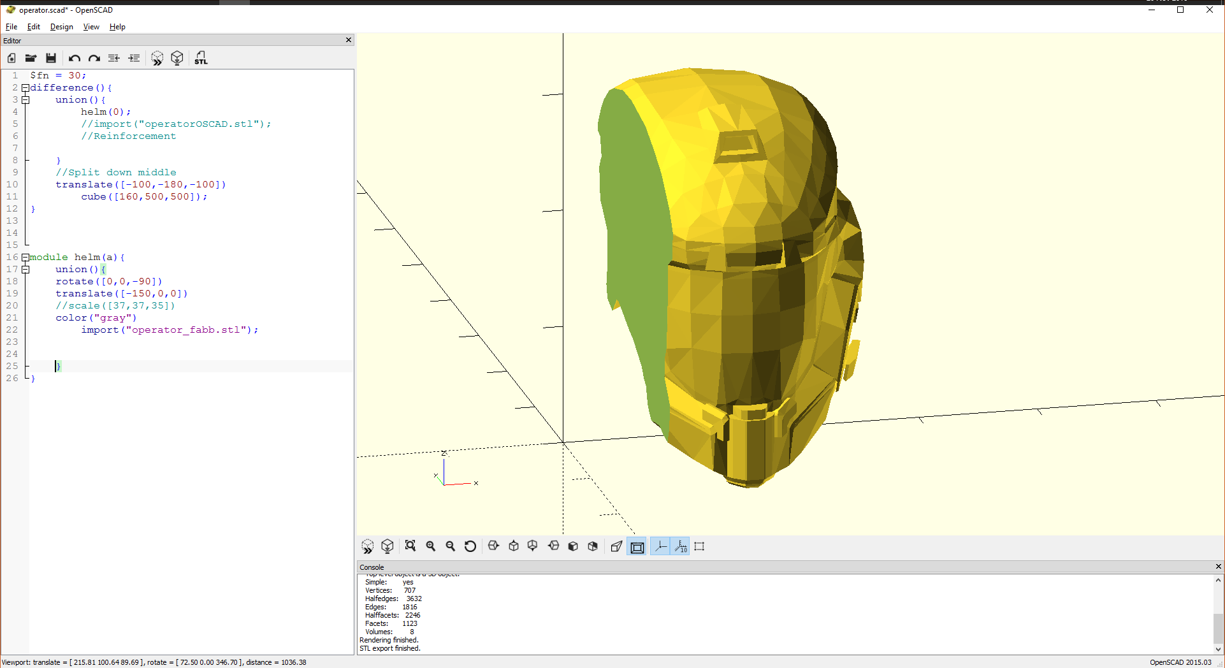The image size is (1225, 668).
Task: Toggle Show Axes in viewer
Action: (x=660, y=547)
